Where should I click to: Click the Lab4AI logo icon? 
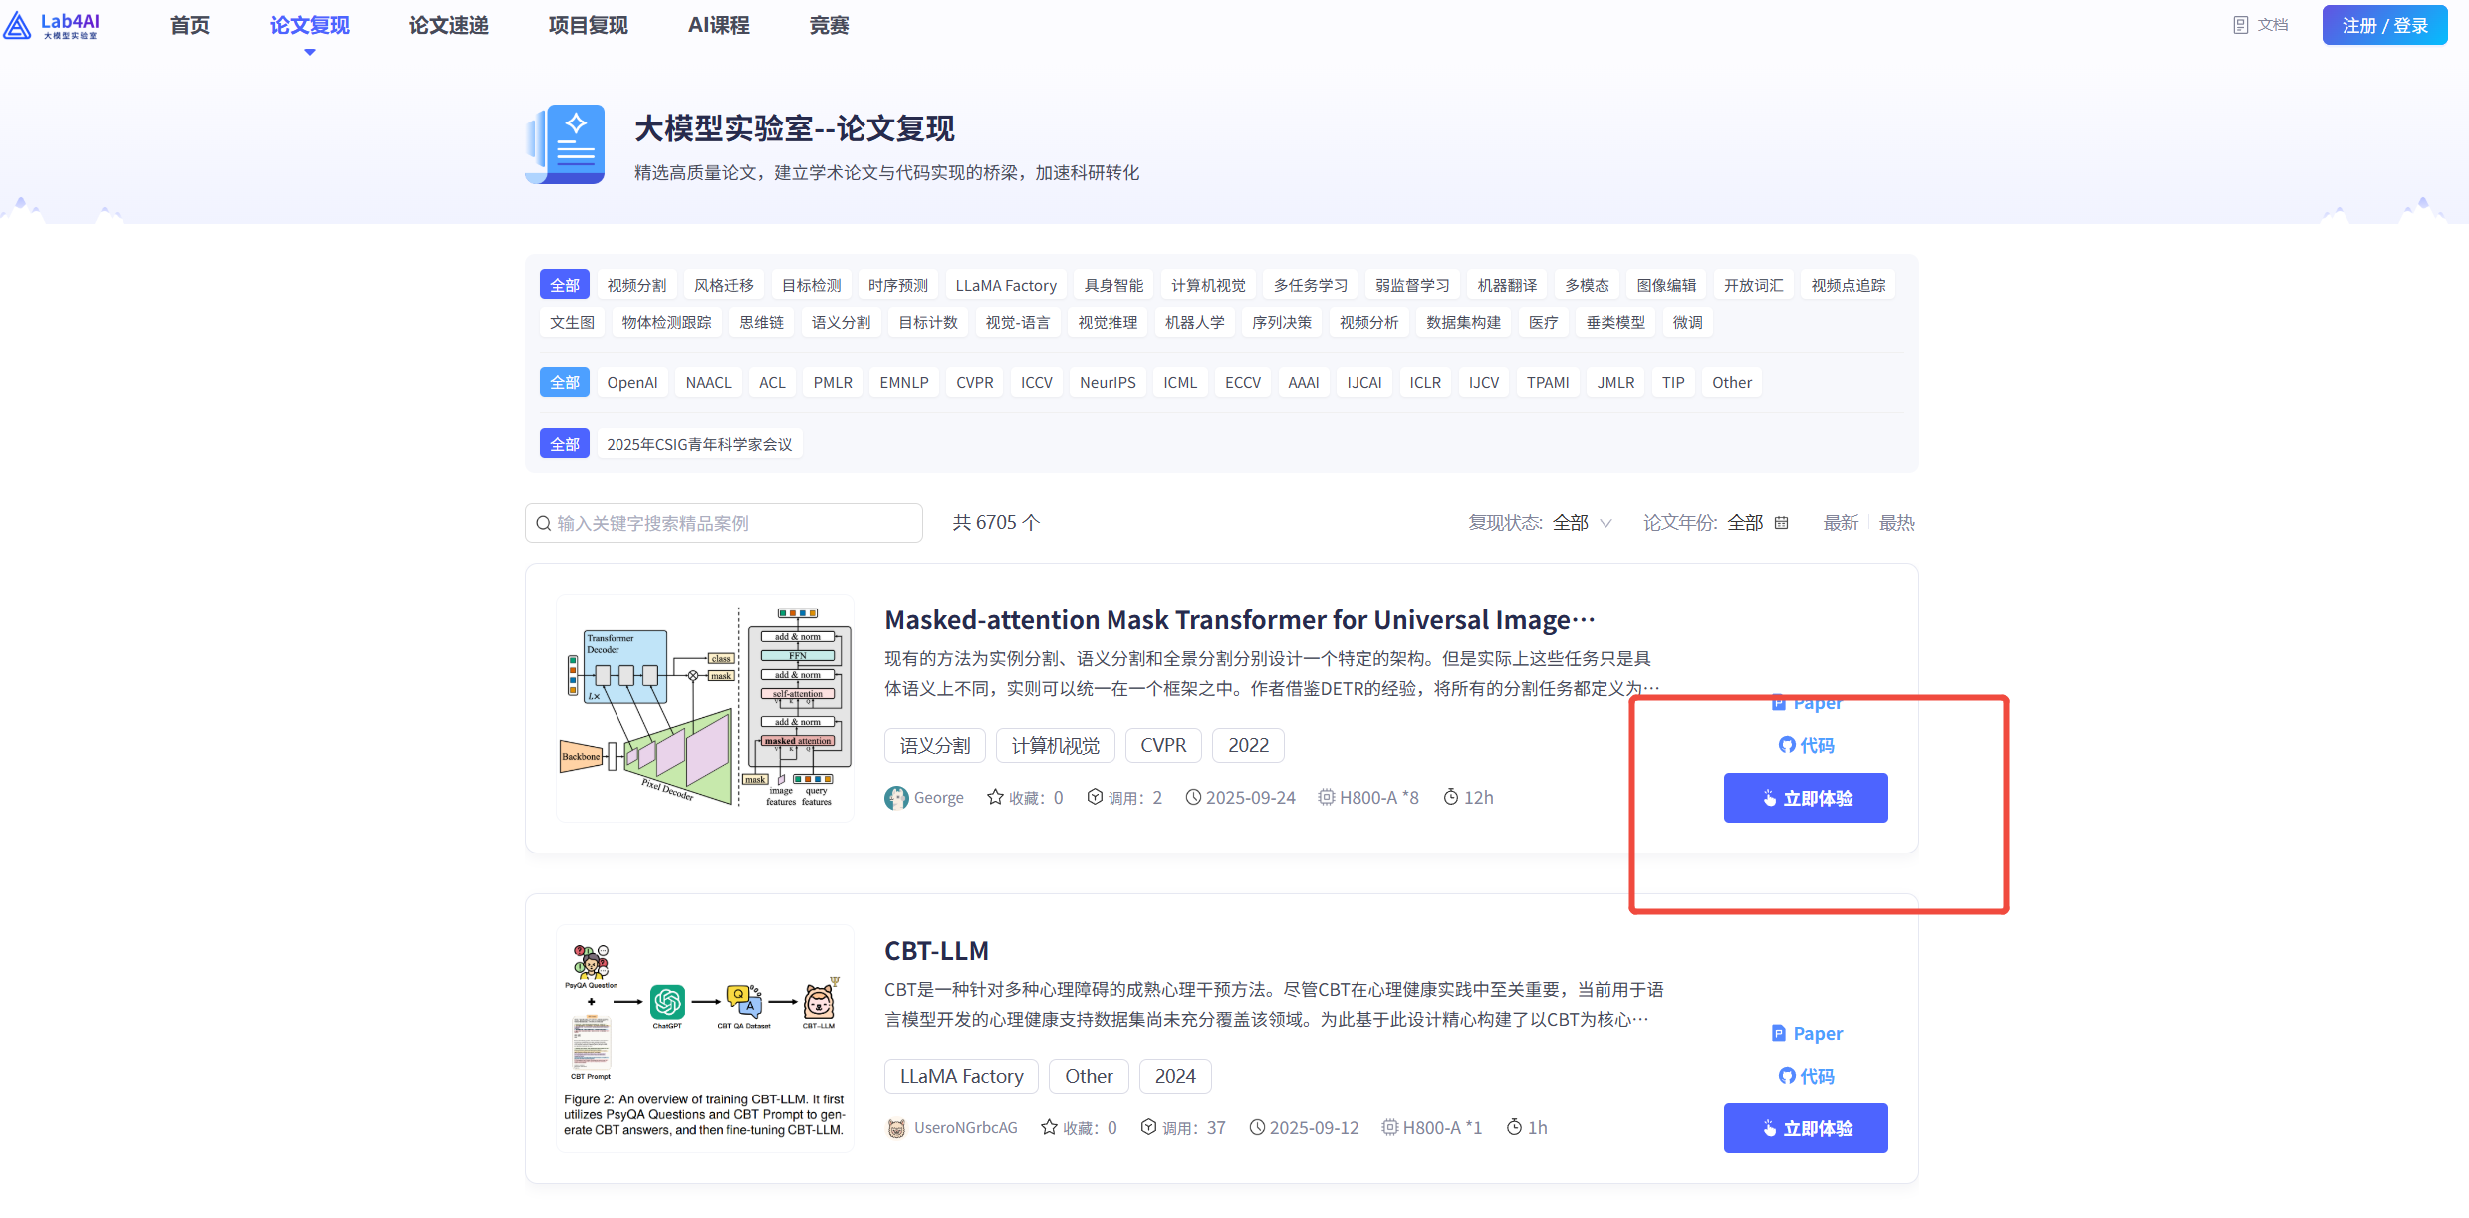(x=18, y=25)
